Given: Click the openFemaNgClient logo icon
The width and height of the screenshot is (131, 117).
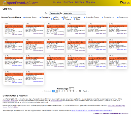Looking at the screenshot, I should click(4, 3).
